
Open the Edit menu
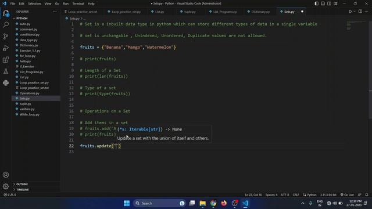point(22,3)
